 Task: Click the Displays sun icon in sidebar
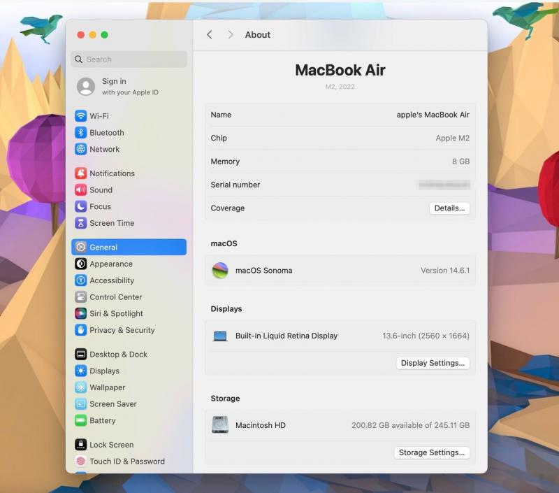[81, 371]
